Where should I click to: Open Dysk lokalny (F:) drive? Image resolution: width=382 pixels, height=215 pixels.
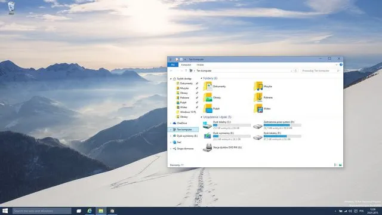click(x=278, y=136)
